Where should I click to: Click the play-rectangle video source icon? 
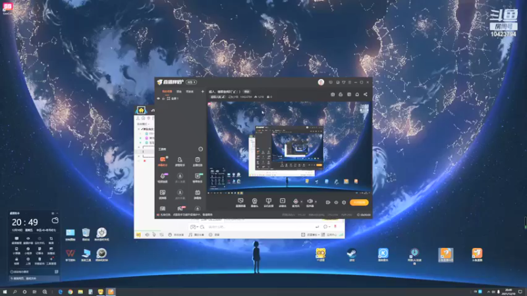pos(283,201)
